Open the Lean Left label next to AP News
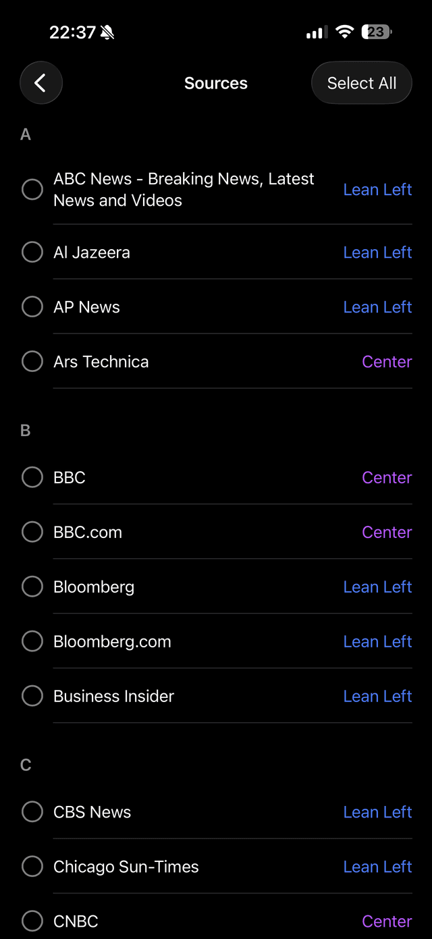Image resolution: width=432 pixels, height=939 pixels. (377, 306)
